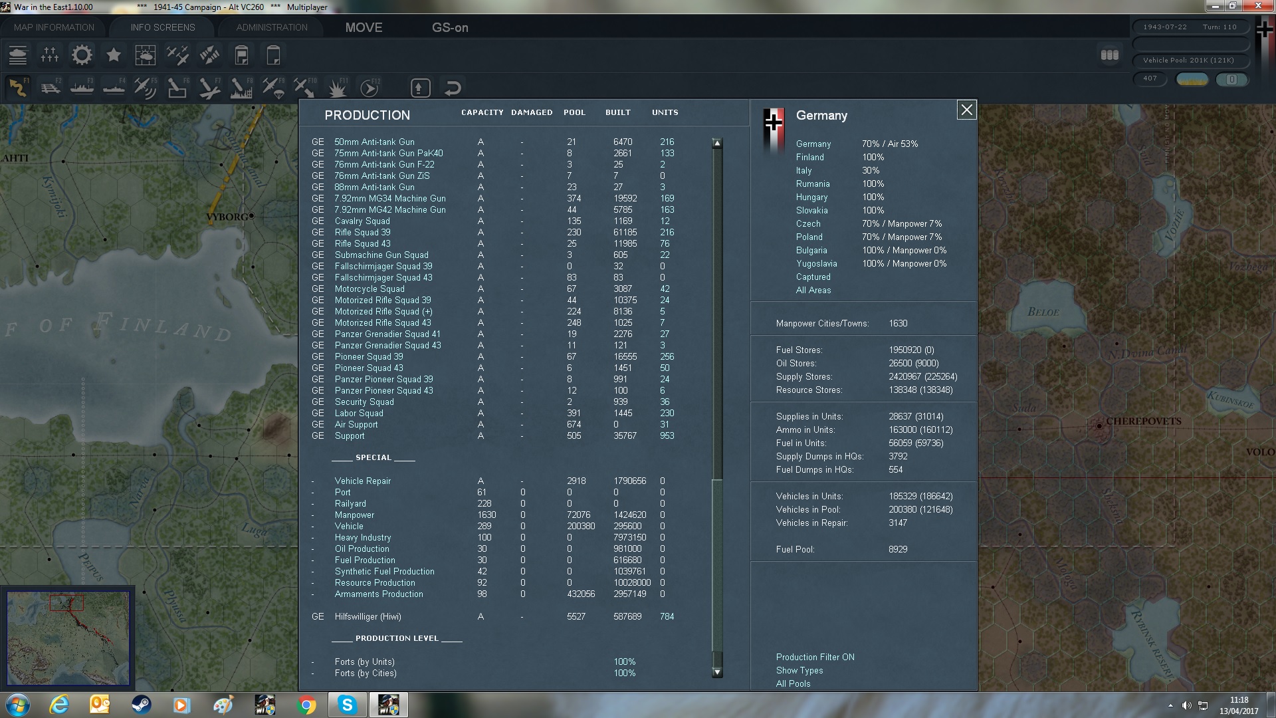Click the Vehicle Pool status field
1276x718 pixels.
click(1190, 60)
